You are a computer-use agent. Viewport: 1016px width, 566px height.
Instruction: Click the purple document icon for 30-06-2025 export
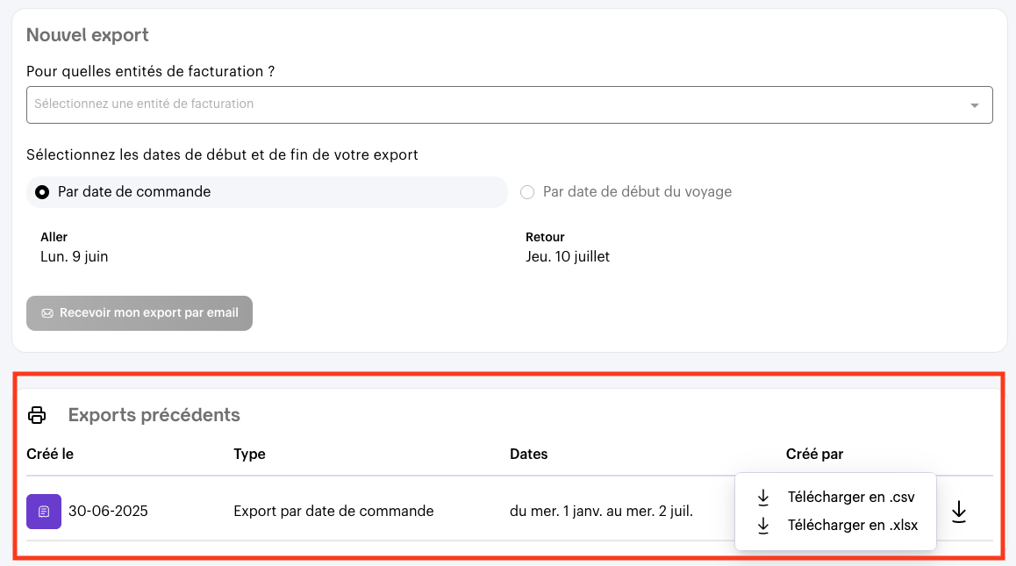[44, 511]
